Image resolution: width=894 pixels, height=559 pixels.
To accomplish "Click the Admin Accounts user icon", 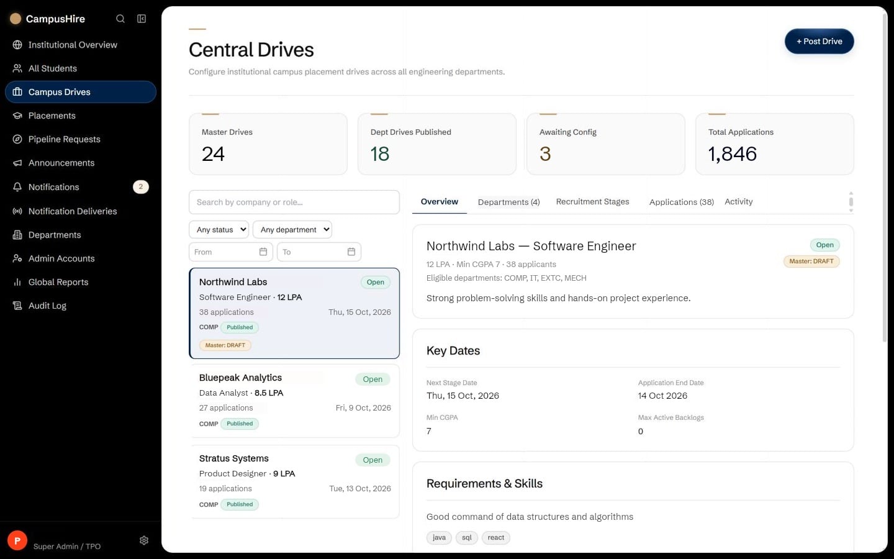I will [x=17, y=258].
